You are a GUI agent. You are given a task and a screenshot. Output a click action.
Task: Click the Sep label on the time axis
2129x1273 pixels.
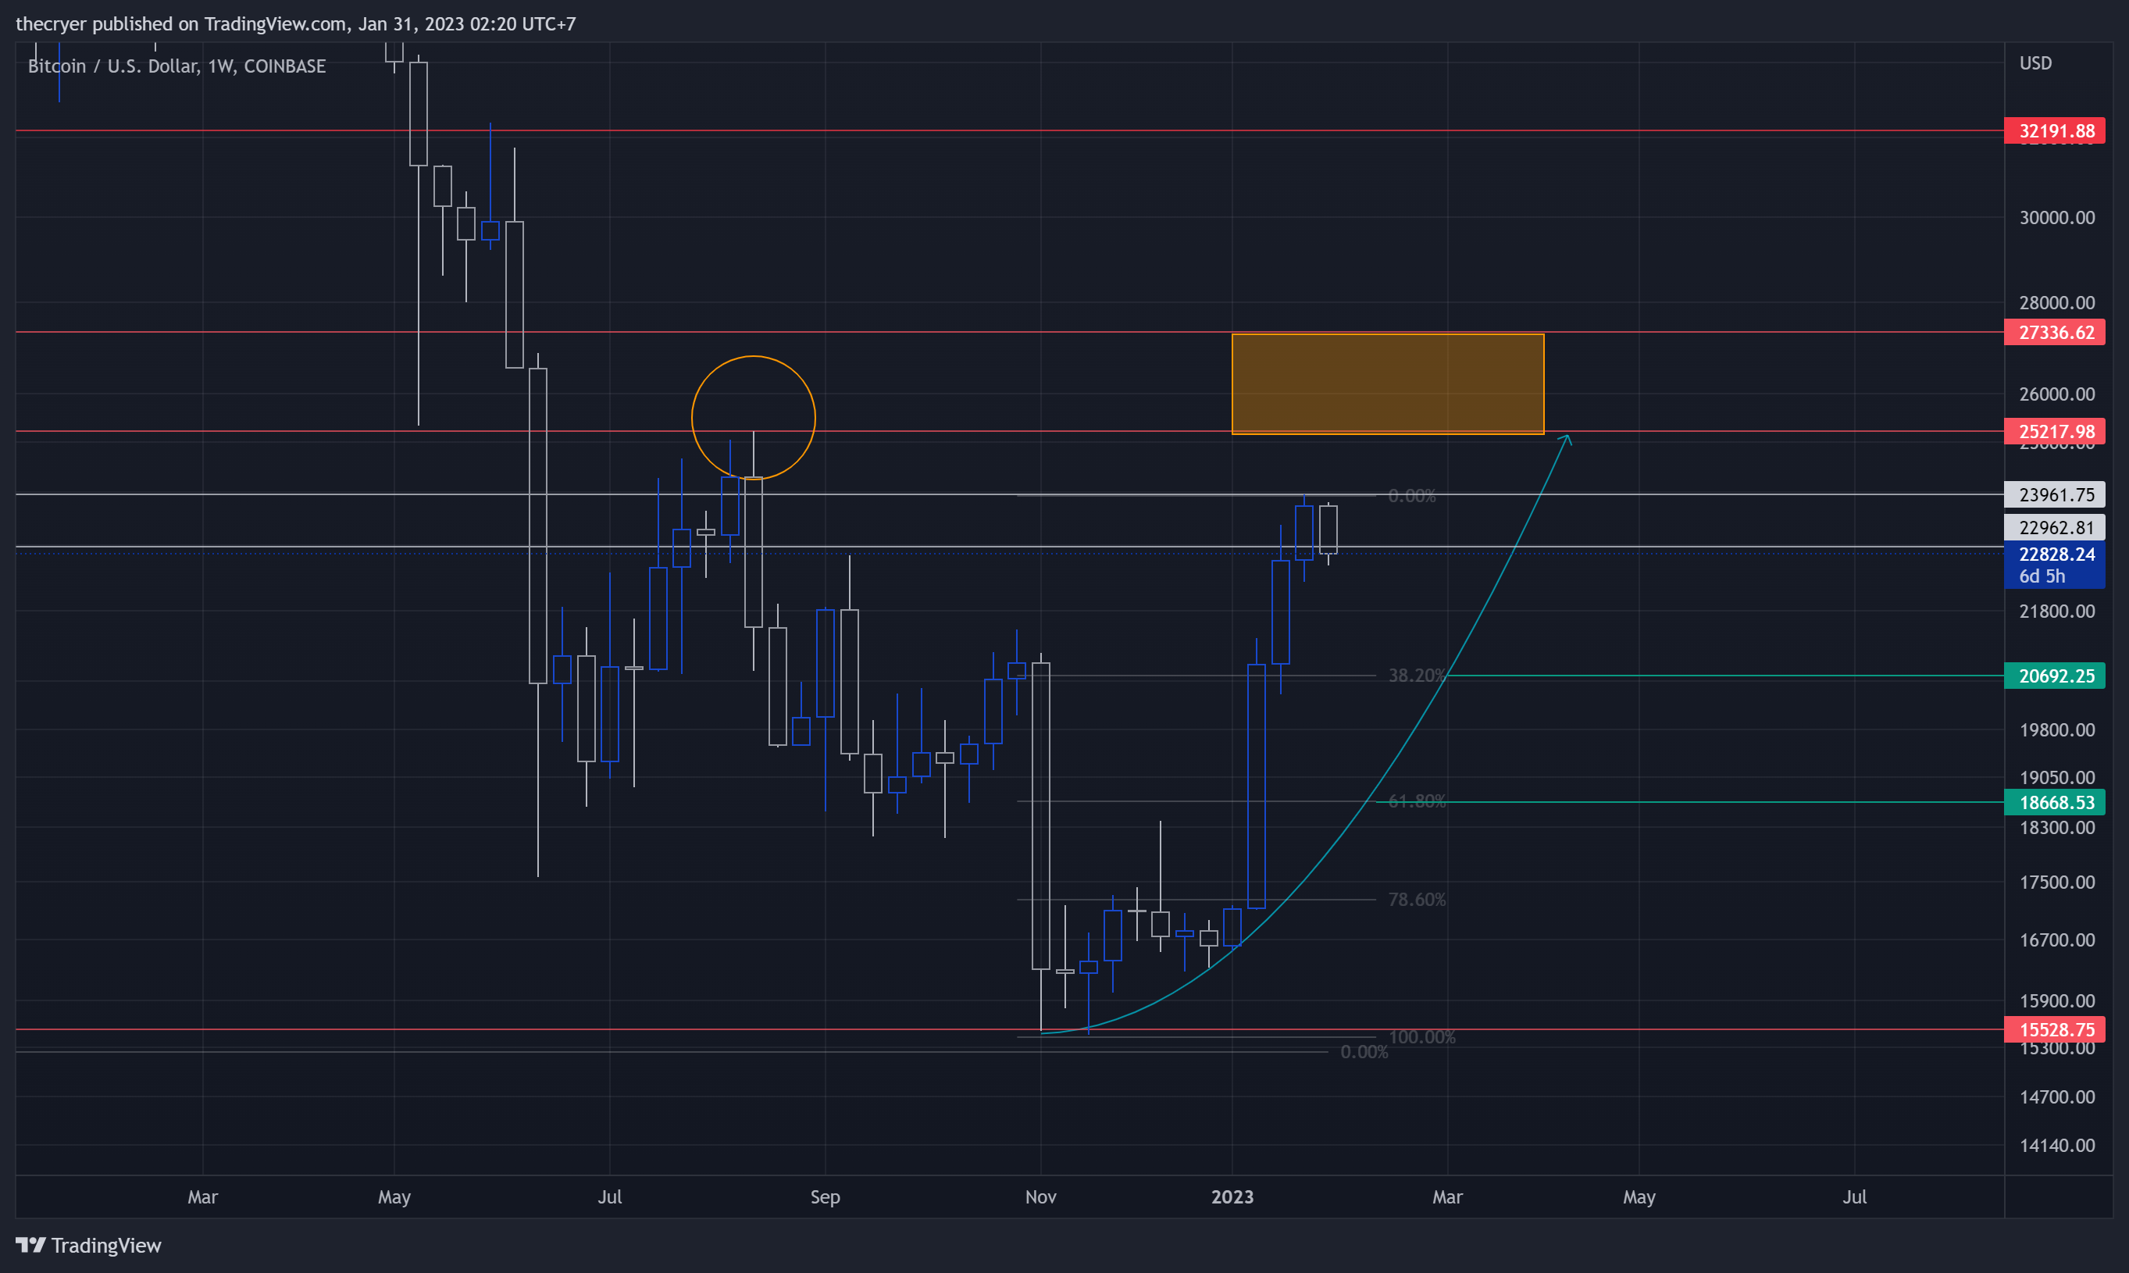pos(826,1196)
